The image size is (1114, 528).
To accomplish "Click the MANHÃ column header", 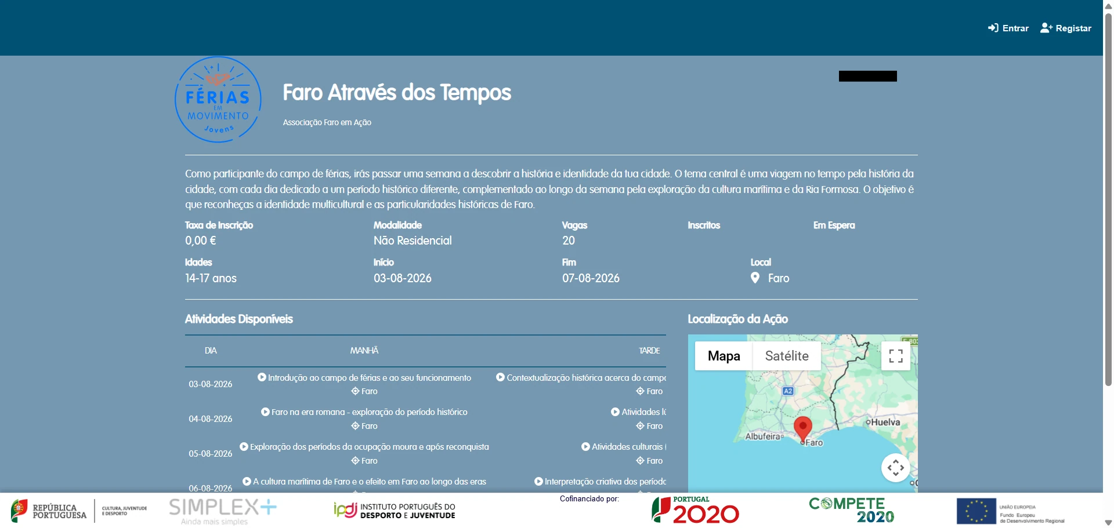I will [364, 351].
